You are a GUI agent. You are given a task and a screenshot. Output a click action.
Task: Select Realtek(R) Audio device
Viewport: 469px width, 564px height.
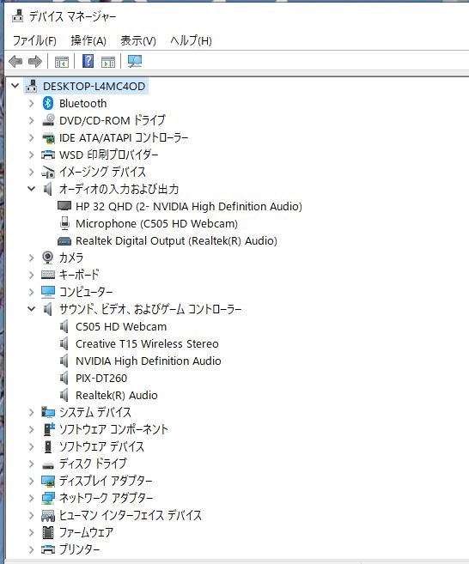point(116,395)
